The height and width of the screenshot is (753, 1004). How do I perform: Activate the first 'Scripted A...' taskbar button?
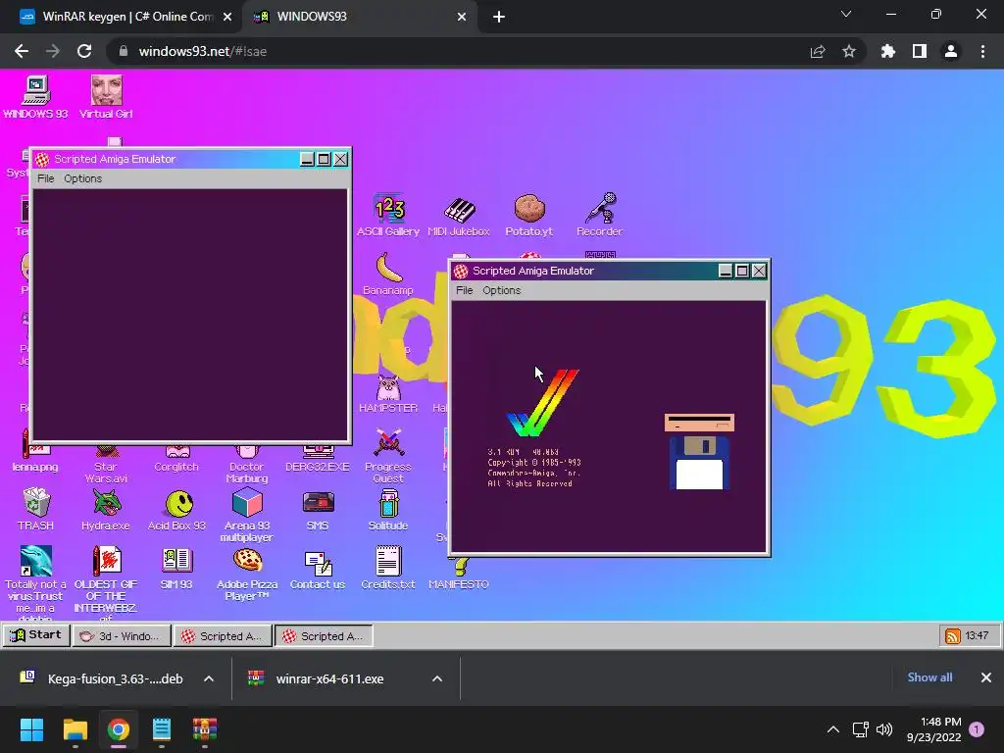[223, 635]
